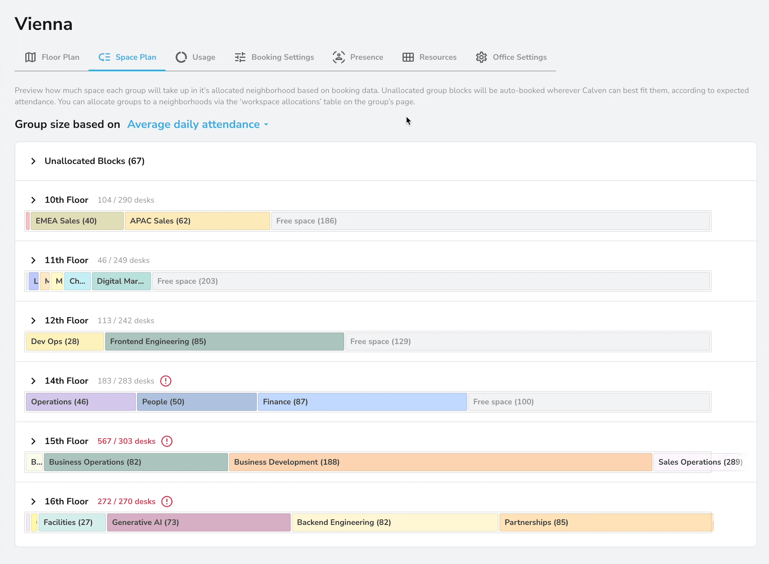Viewport: 769px width, 564px height.
Task: Click the Floor Plan map icon
Action: coord(30,57)
